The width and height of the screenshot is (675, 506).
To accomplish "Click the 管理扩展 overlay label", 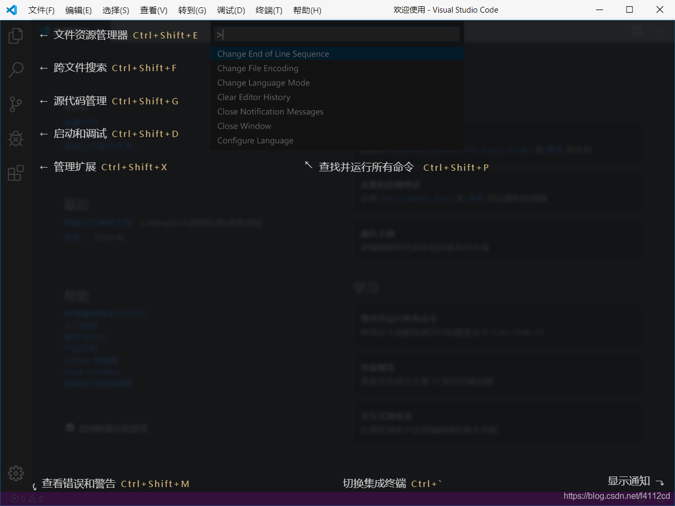I will (75, 167).
